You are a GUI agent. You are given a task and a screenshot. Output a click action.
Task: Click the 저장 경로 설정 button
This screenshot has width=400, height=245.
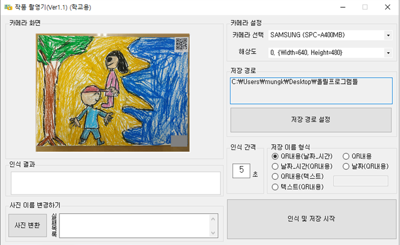click(311, 119)
